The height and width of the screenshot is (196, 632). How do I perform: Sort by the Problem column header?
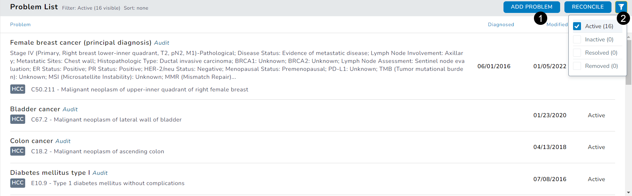[20, 24]
